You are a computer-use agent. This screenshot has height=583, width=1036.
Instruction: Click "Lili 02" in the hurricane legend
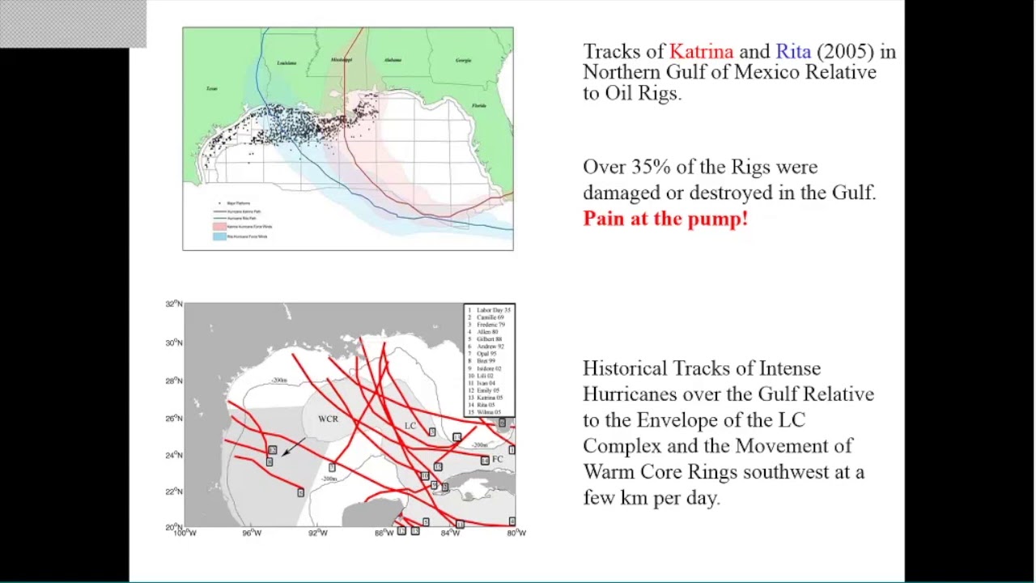point(485,376)
